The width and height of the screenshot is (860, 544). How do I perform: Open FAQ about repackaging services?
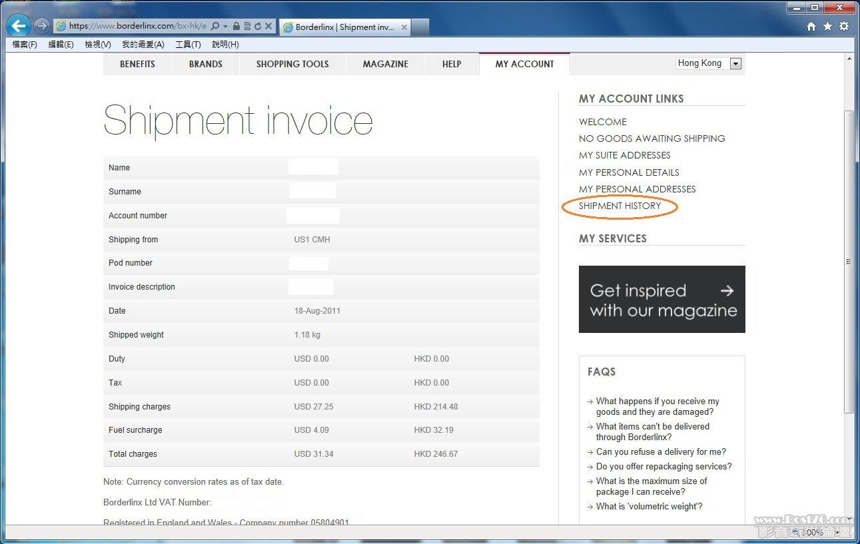tap(663, 466)
